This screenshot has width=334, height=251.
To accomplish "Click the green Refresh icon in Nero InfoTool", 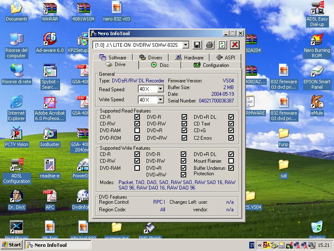I will click(222, 45).
